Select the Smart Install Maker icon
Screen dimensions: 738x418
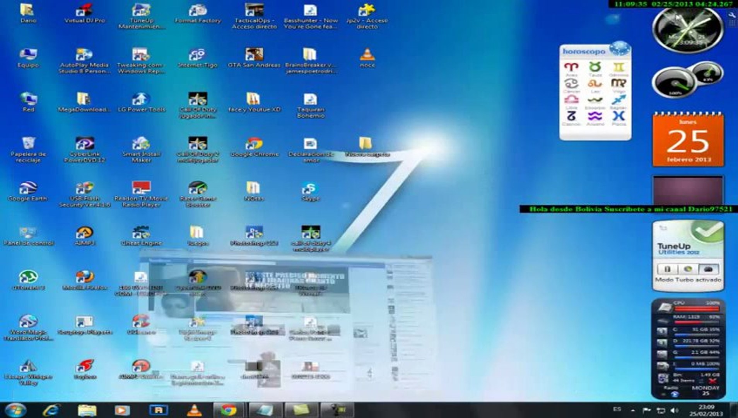click(x=141, y=149)
